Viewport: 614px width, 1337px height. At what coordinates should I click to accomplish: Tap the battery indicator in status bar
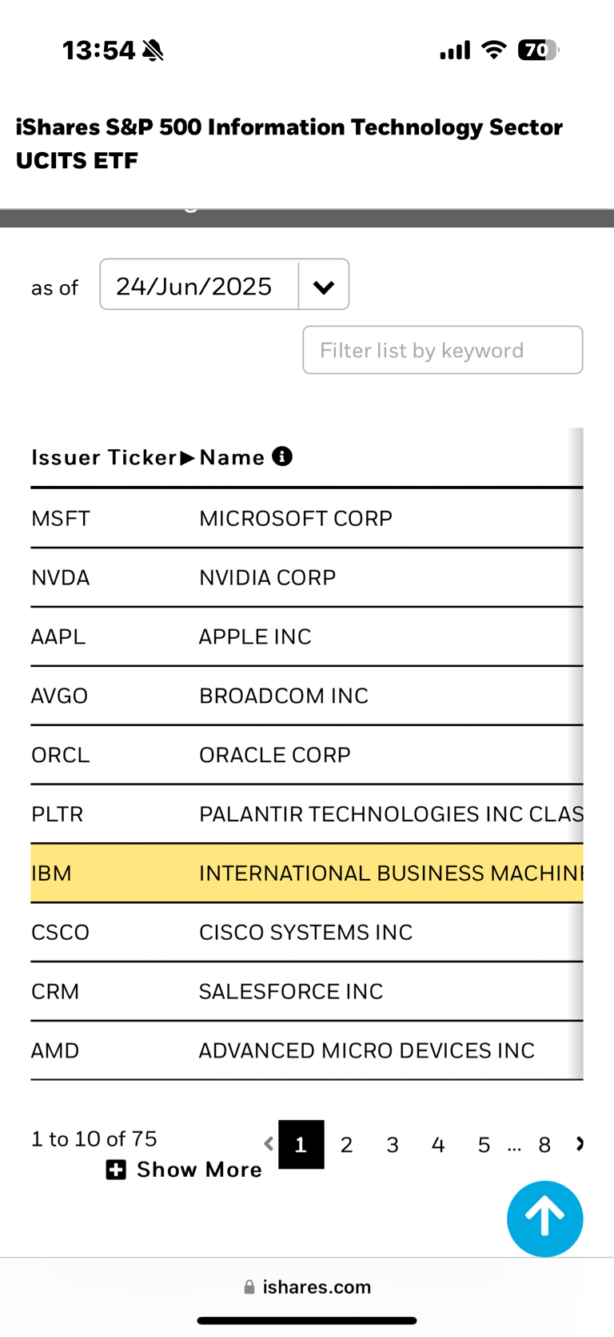(x=538, y=50)
